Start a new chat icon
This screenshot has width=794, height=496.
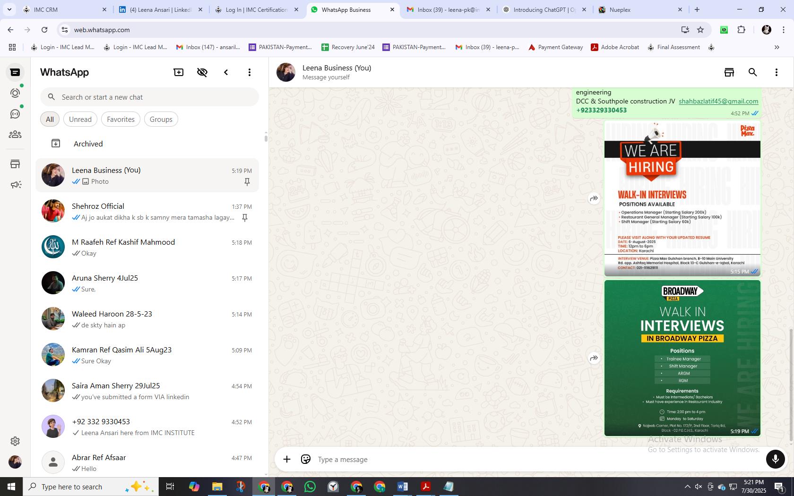click(x=179, y=72)
